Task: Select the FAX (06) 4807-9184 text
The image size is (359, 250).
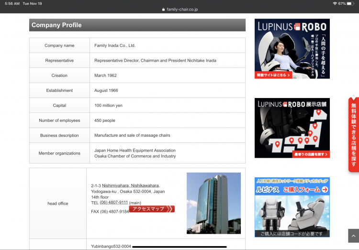Action: (x=110, y=212)
